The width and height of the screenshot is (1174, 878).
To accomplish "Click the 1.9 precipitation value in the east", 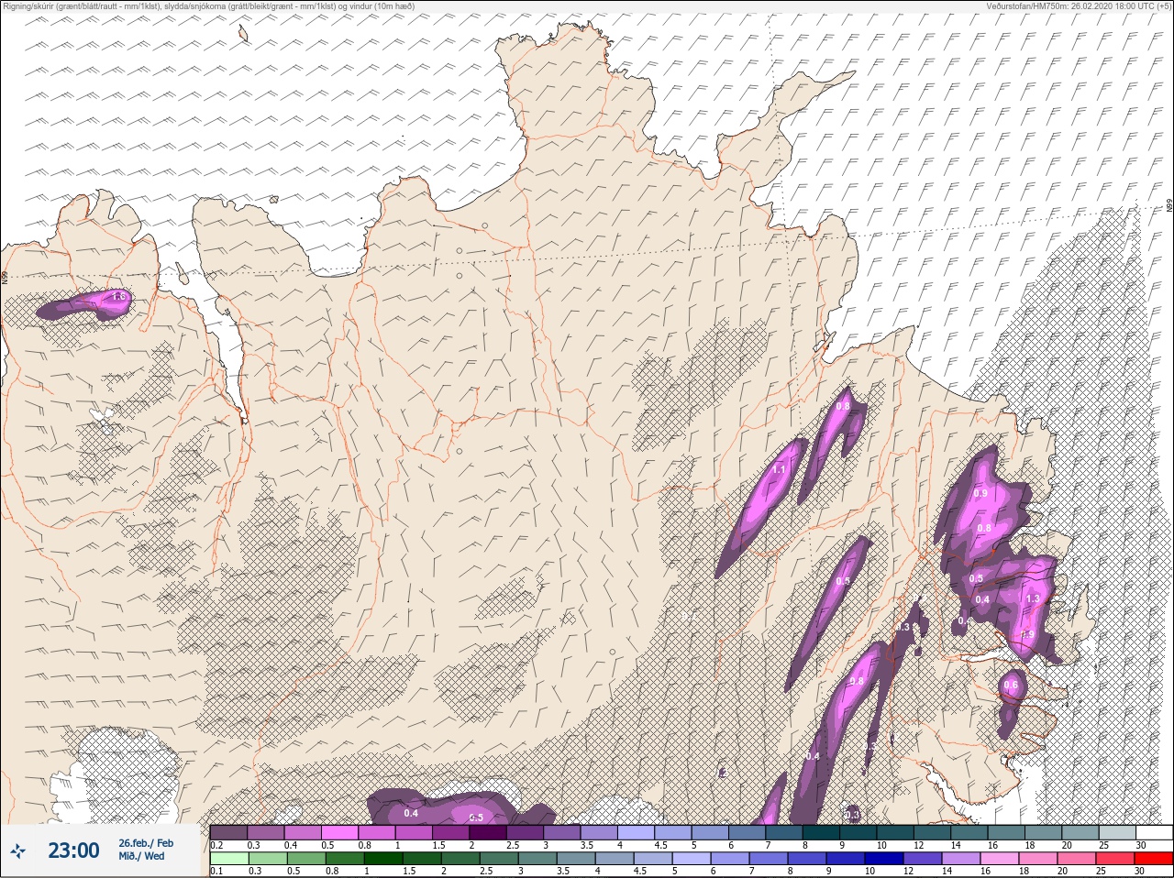I will click(x=1028, y=634).
